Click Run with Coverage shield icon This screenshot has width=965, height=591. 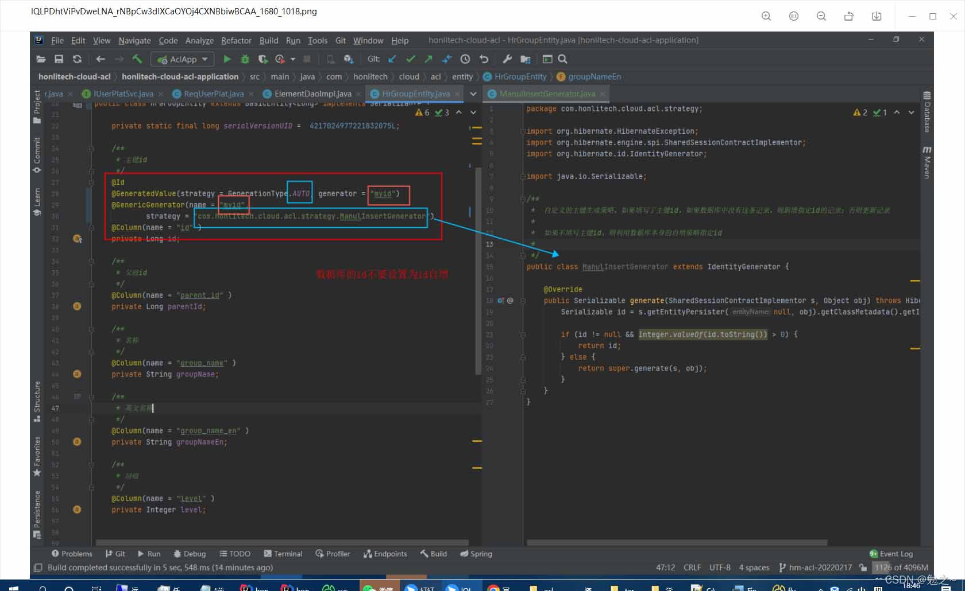coord(263,59)
